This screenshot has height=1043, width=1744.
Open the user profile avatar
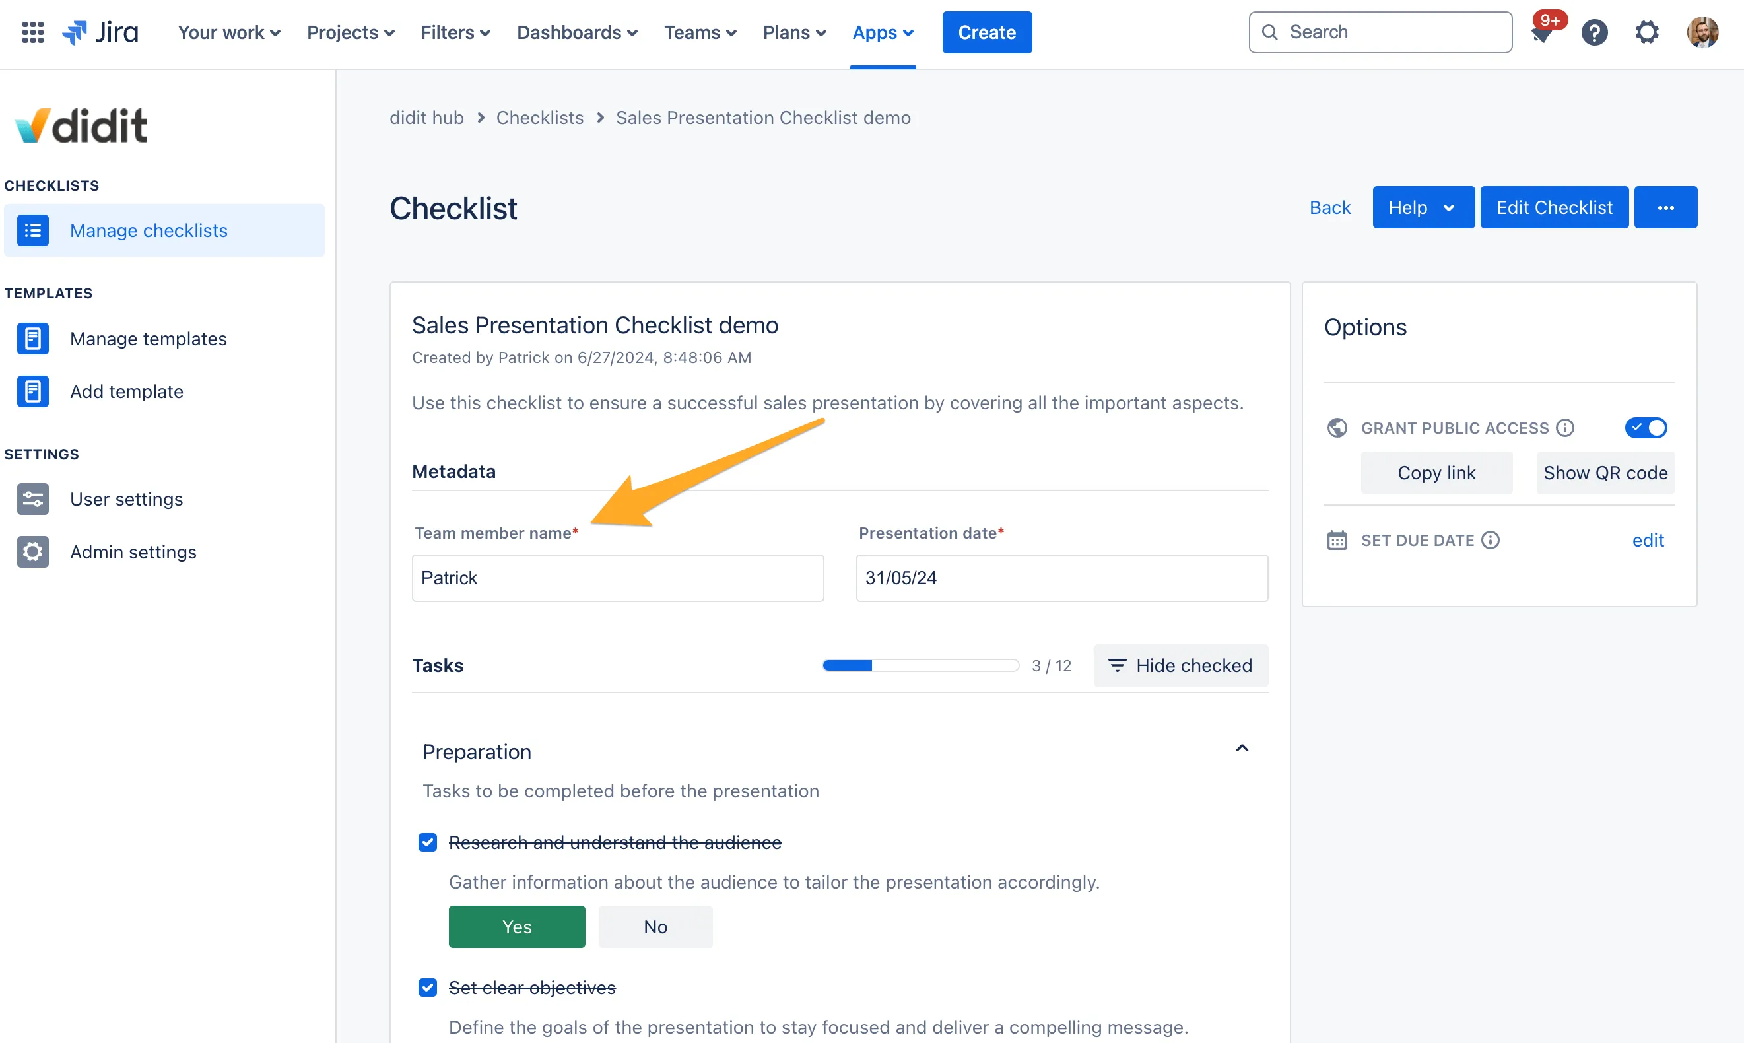point(1702,32)
